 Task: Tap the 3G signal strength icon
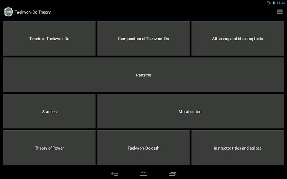[269, 2]
